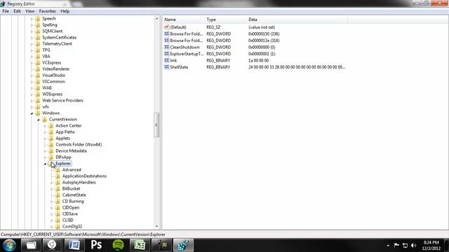Click the (Default) string value icon
This screenshot has height=252, width=449.
click(167, 27)
